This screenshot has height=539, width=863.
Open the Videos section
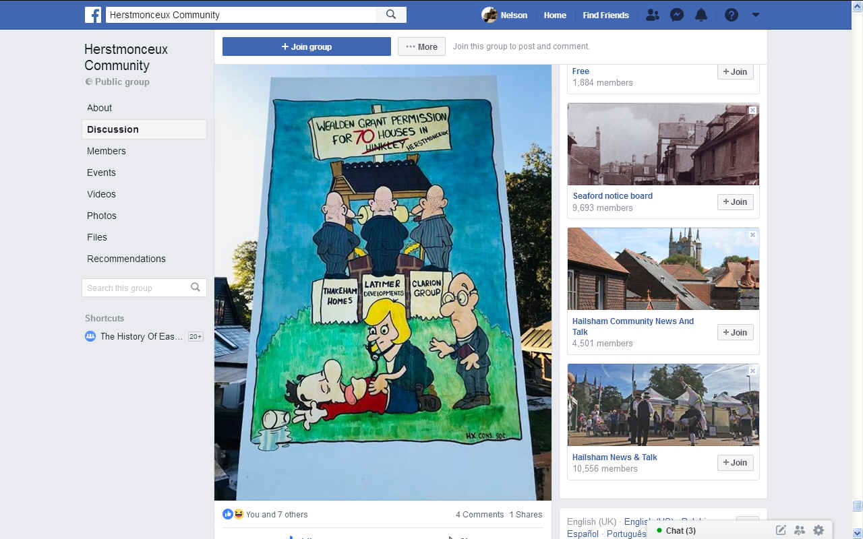coord(101,194)
